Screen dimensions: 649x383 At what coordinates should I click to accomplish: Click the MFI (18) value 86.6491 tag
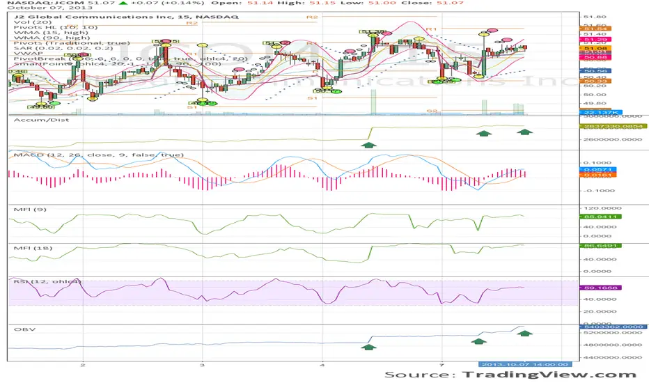[600, 246]
